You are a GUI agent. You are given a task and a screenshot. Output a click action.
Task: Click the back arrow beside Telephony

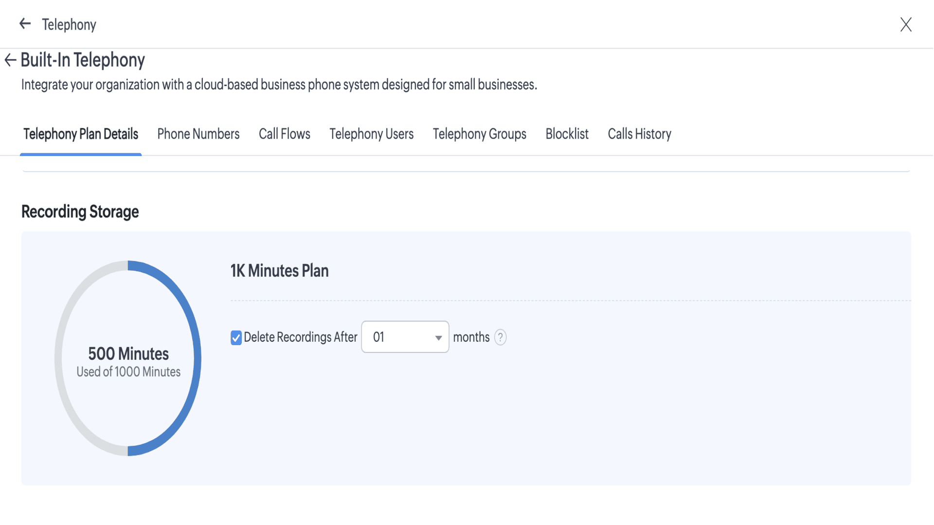coord(25,24)
